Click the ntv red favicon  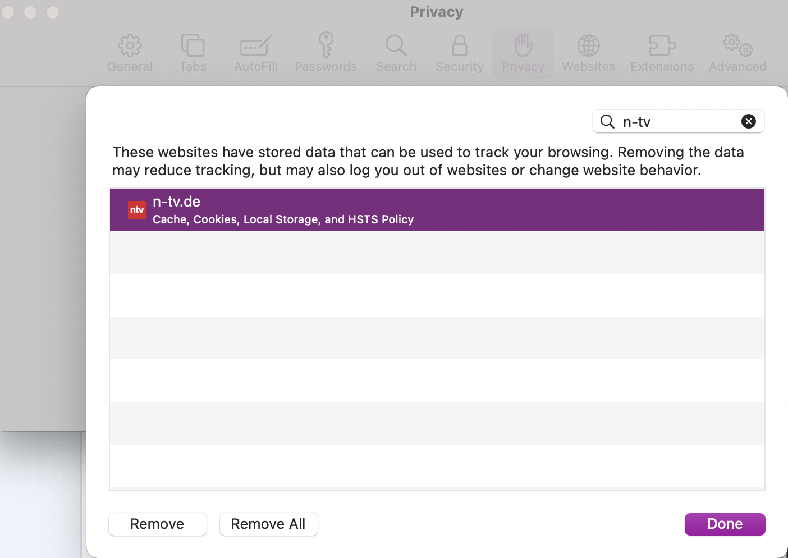[137, 210]
